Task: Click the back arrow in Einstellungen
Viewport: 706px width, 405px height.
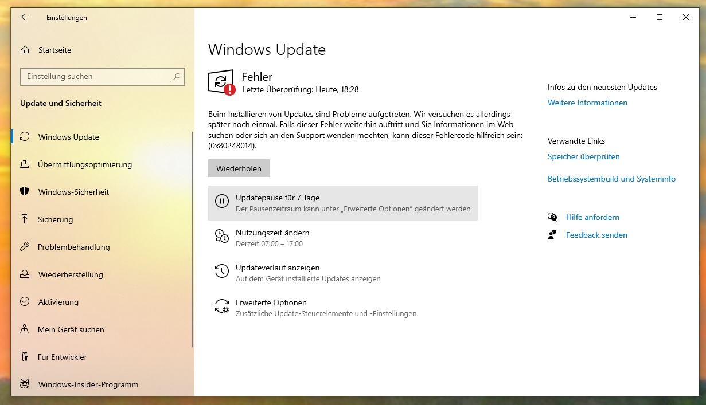Action: 25,17
